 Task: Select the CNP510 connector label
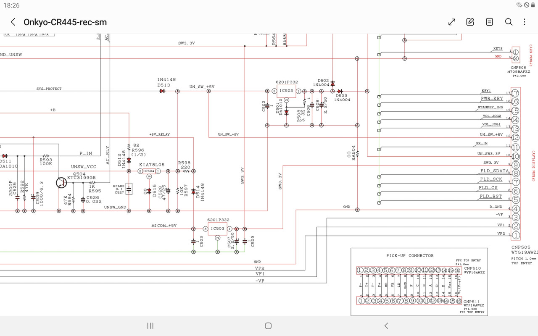pos(472,268)
